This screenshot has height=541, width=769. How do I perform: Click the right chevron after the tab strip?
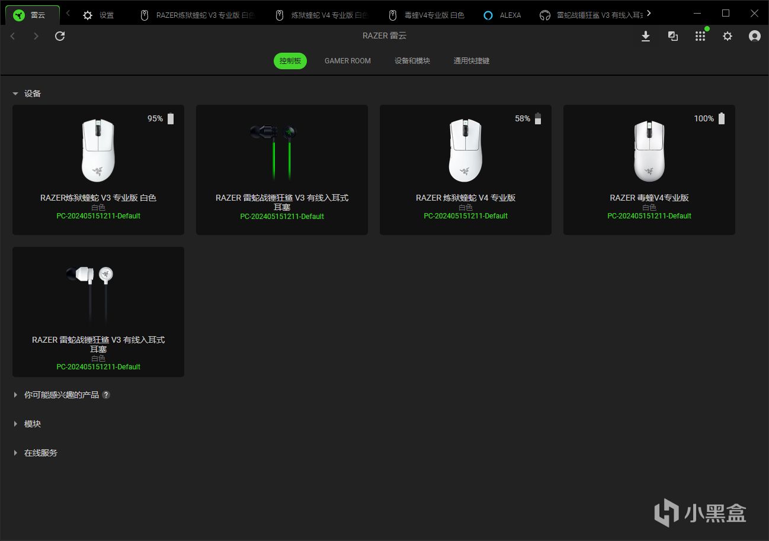tap(649, 13)
